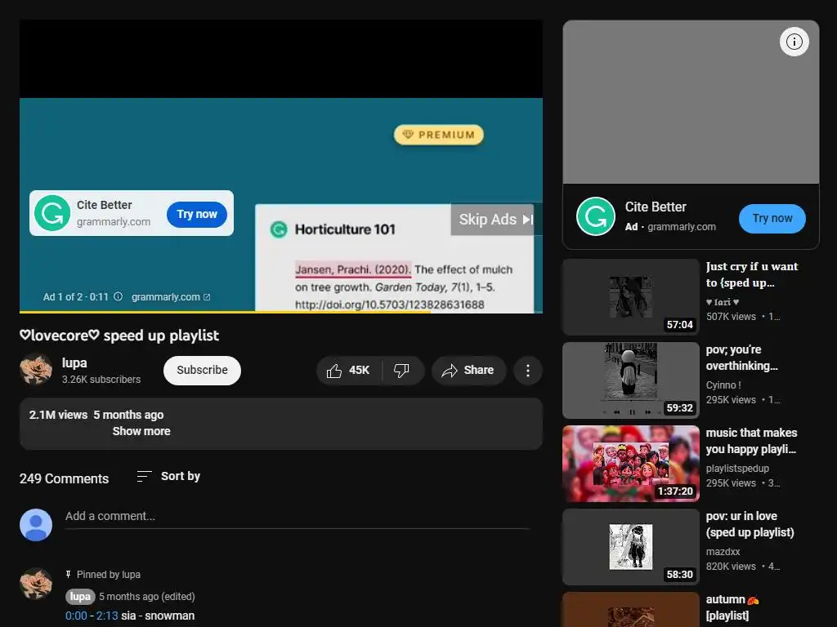Click the 249 Comments heading
Image resolution: width=837 pixels, height=627 pixels.
pos(64,478)
